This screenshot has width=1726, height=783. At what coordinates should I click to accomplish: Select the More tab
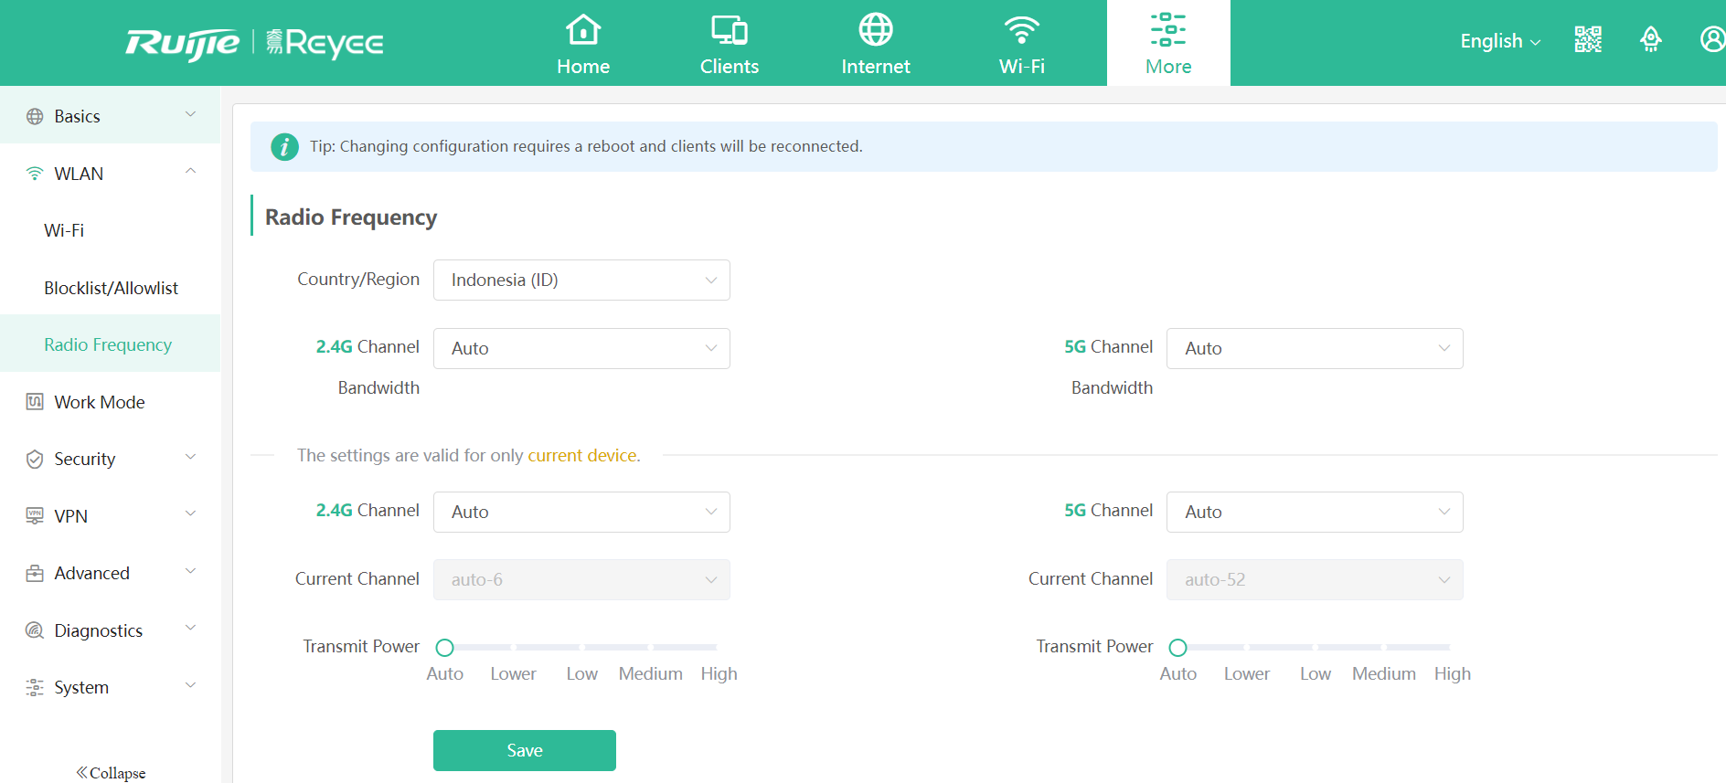1167,44
